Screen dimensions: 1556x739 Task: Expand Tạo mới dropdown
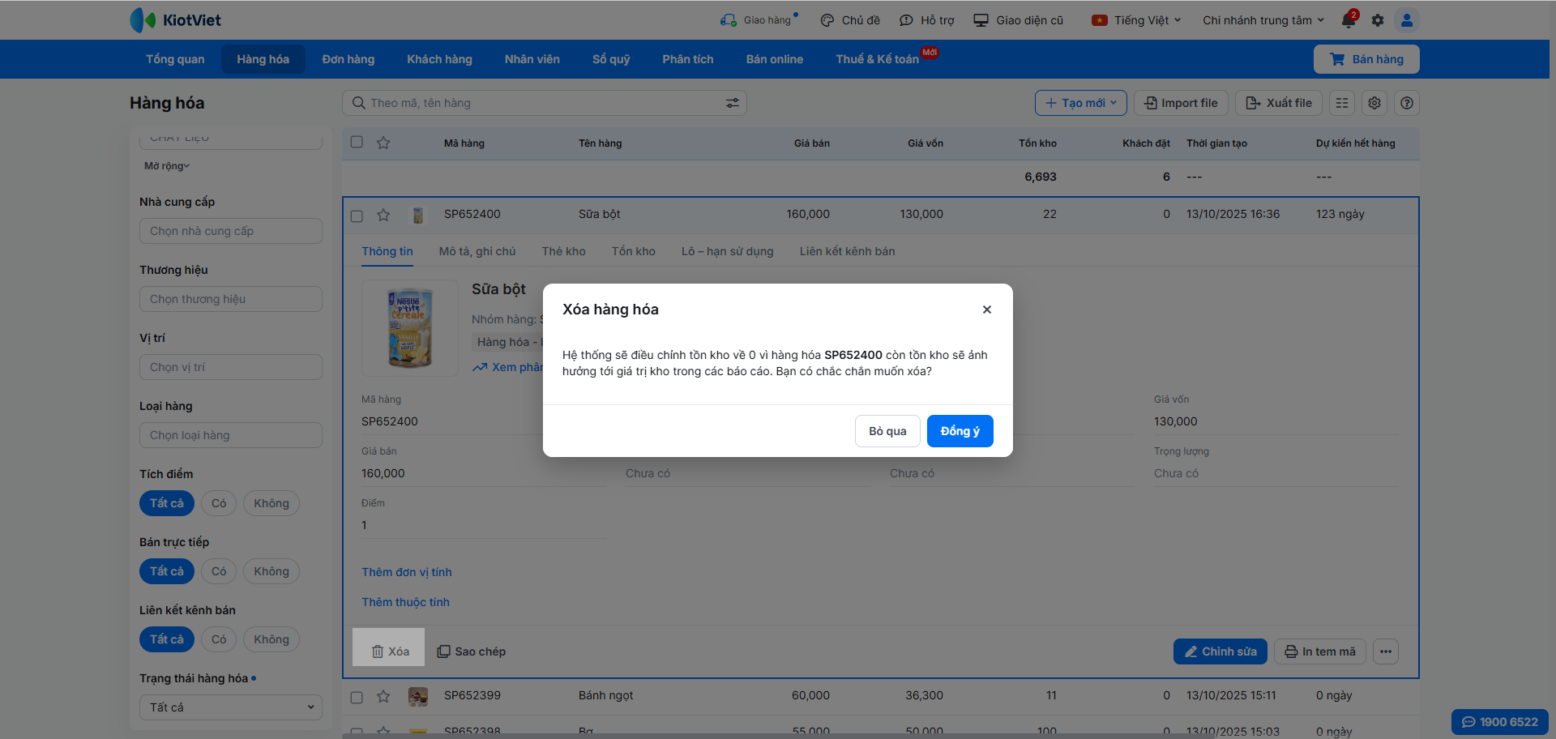coord(1081,103)
